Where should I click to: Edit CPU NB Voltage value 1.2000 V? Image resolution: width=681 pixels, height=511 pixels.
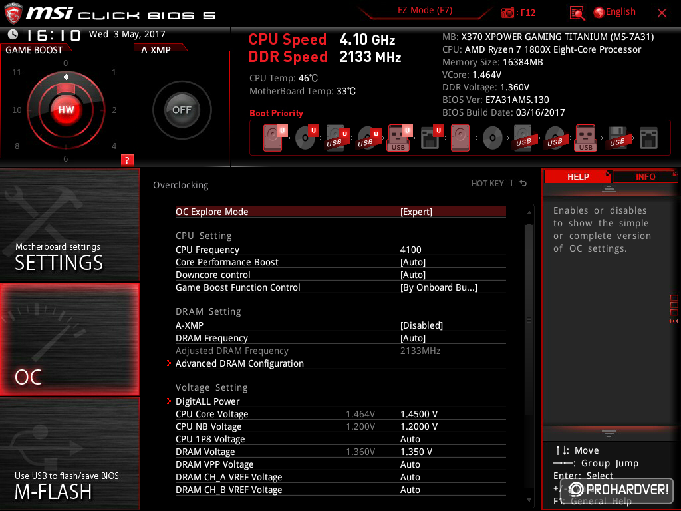point(419,426)
